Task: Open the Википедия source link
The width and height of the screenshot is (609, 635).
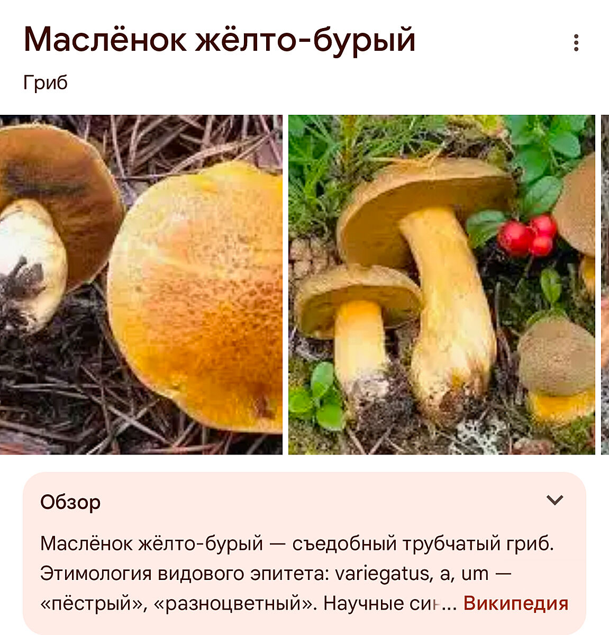Action: coord(516,603)
